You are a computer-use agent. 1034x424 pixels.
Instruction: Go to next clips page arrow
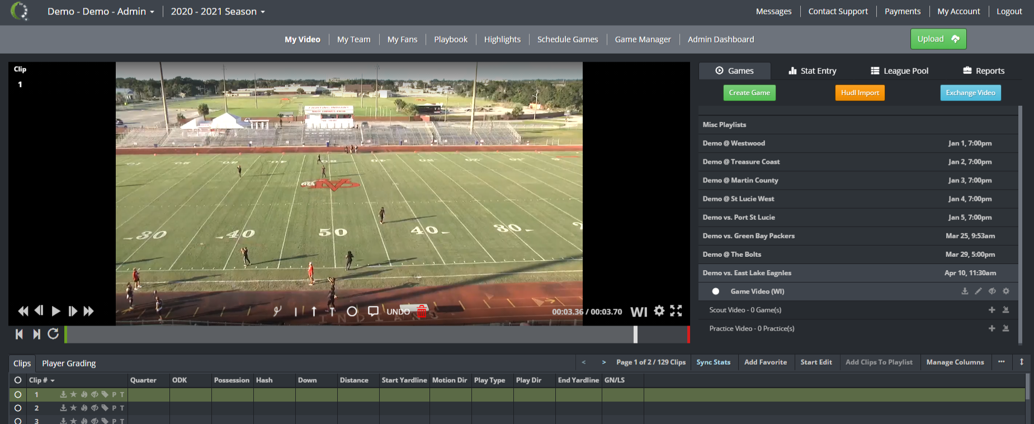coord(604,362)
